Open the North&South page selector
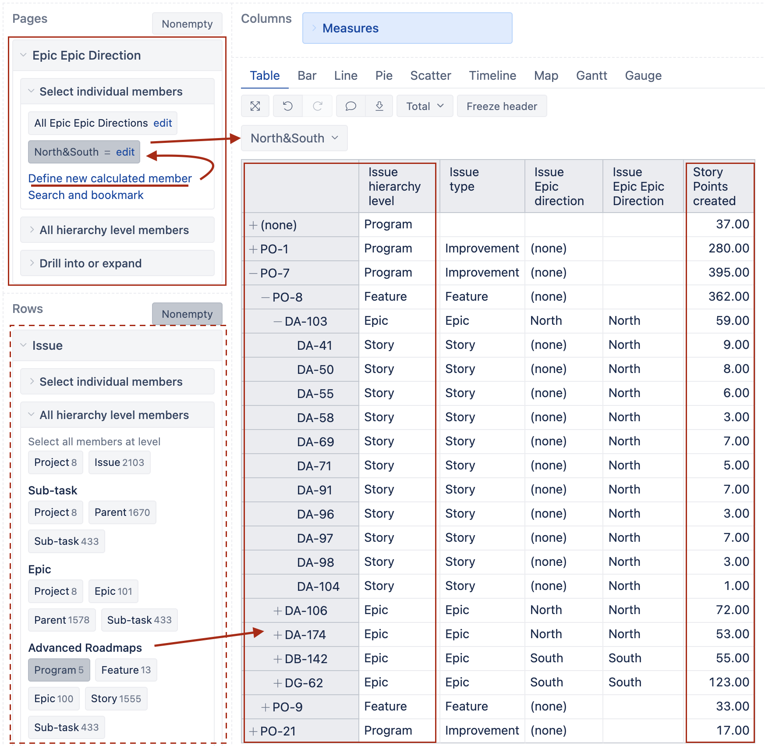 pyautogui.click(x=294, y=138)
